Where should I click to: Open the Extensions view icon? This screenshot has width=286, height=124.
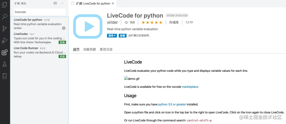coord(4,52)
